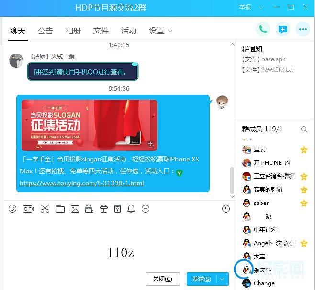Click own avatar beside blue message
This screenshot has width=315, height=290.
tap(222, 102)
